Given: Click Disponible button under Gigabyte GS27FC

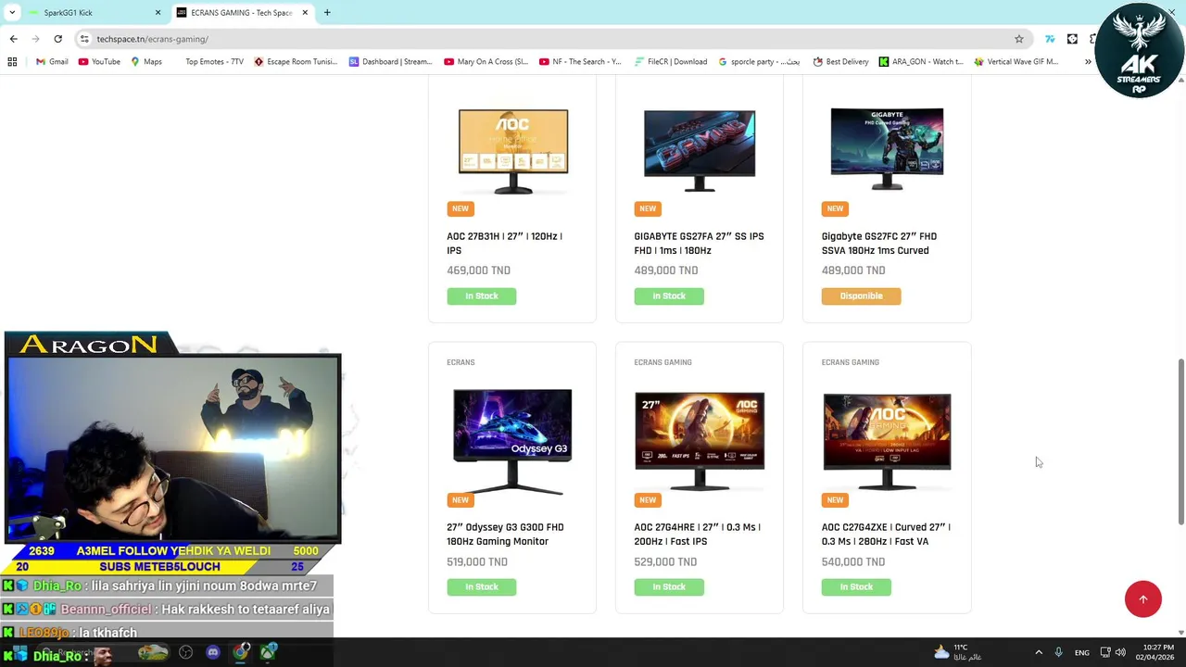Looking at the screenshot, I should point(861,296).
